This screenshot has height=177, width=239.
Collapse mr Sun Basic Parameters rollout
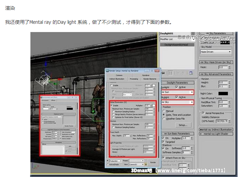click(x=177, y=134)
